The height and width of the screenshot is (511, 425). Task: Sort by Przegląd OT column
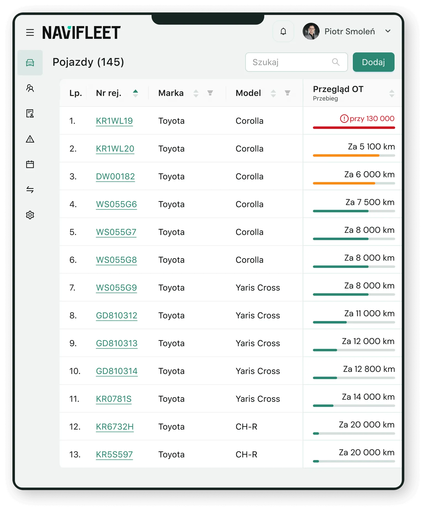(x=392, y=93)
